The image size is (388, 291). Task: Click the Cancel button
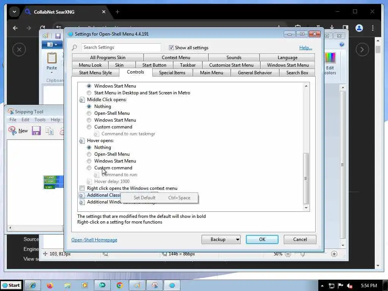[300, 239]
